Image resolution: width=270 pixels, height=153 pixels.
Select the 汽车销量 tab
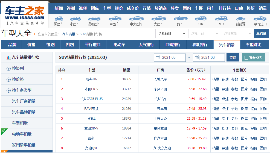(x=227, y=45)
